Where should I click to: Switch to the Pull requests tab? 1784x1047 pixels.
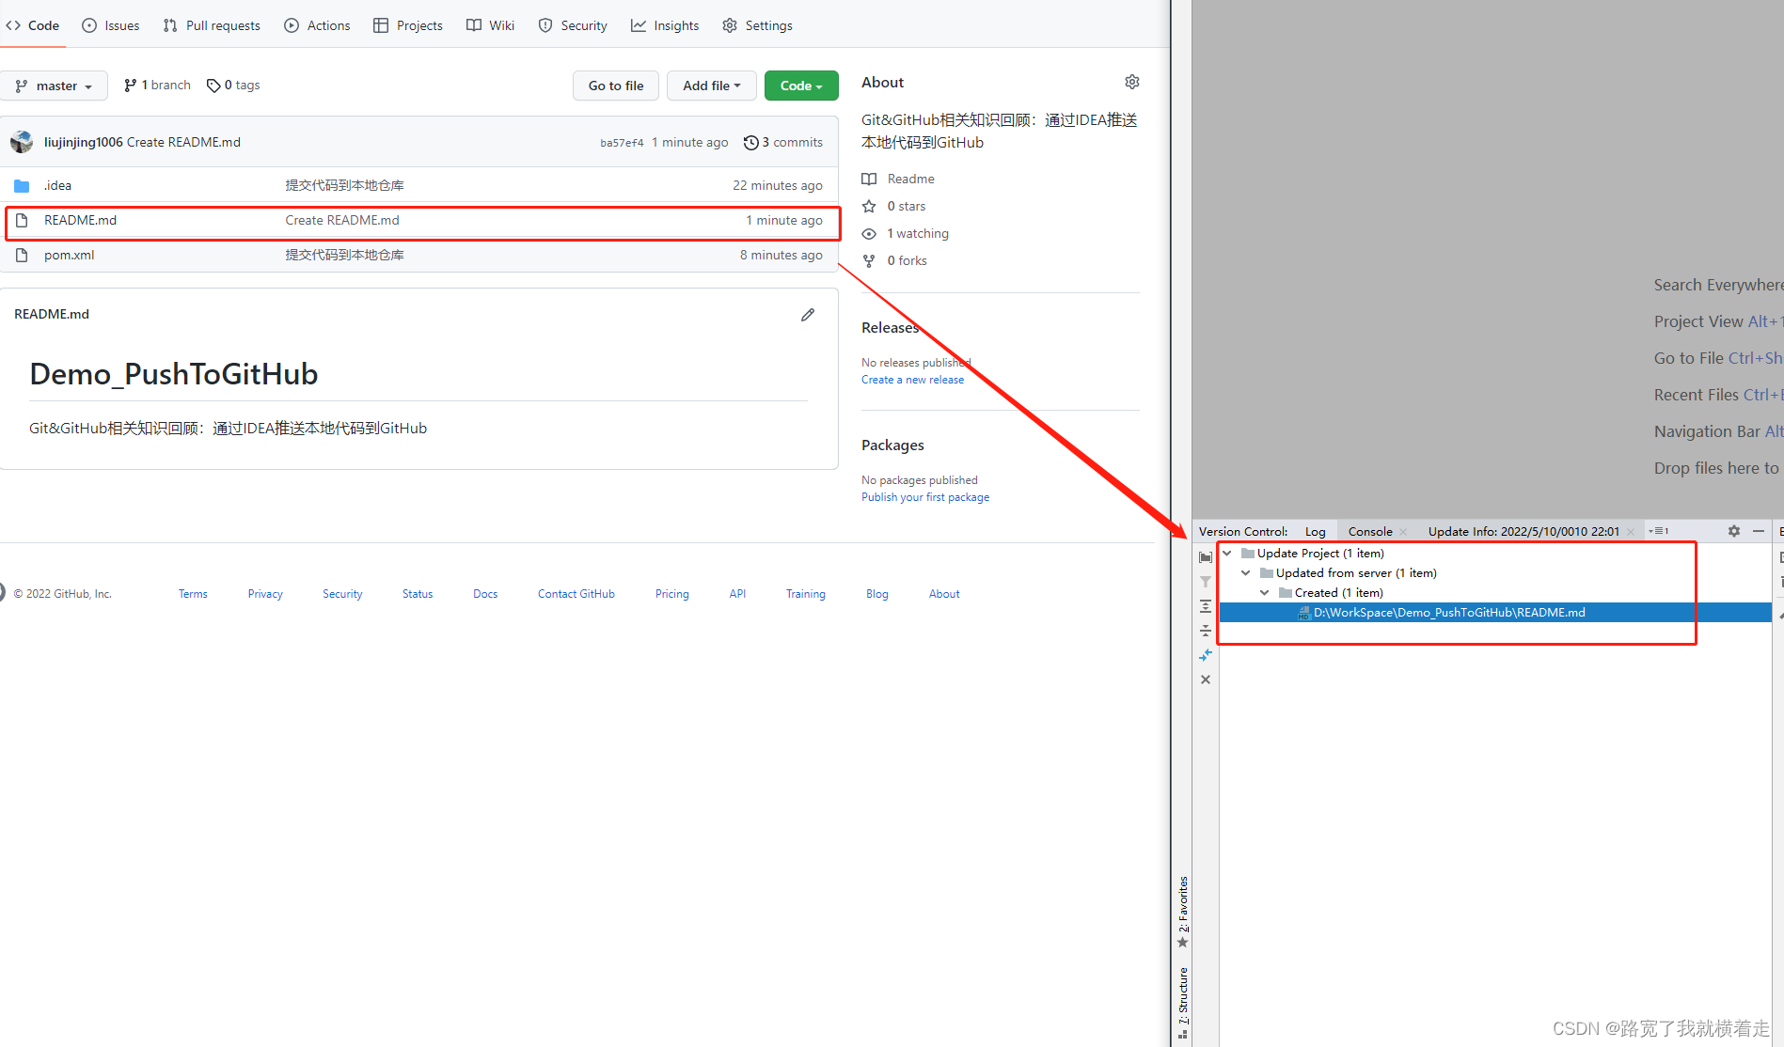(x=212, y=25)
